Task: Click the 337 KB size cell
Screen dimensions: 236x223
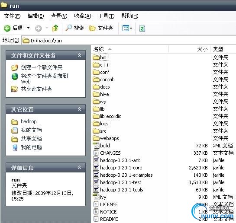Action: [200, 153]
